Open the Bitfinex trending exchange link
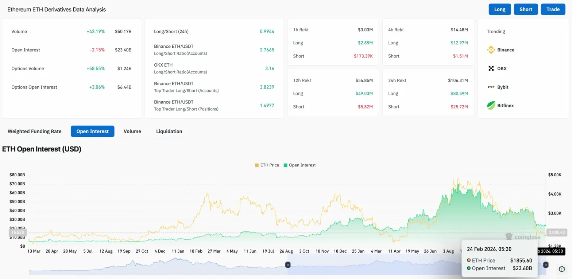 (505, 106)
